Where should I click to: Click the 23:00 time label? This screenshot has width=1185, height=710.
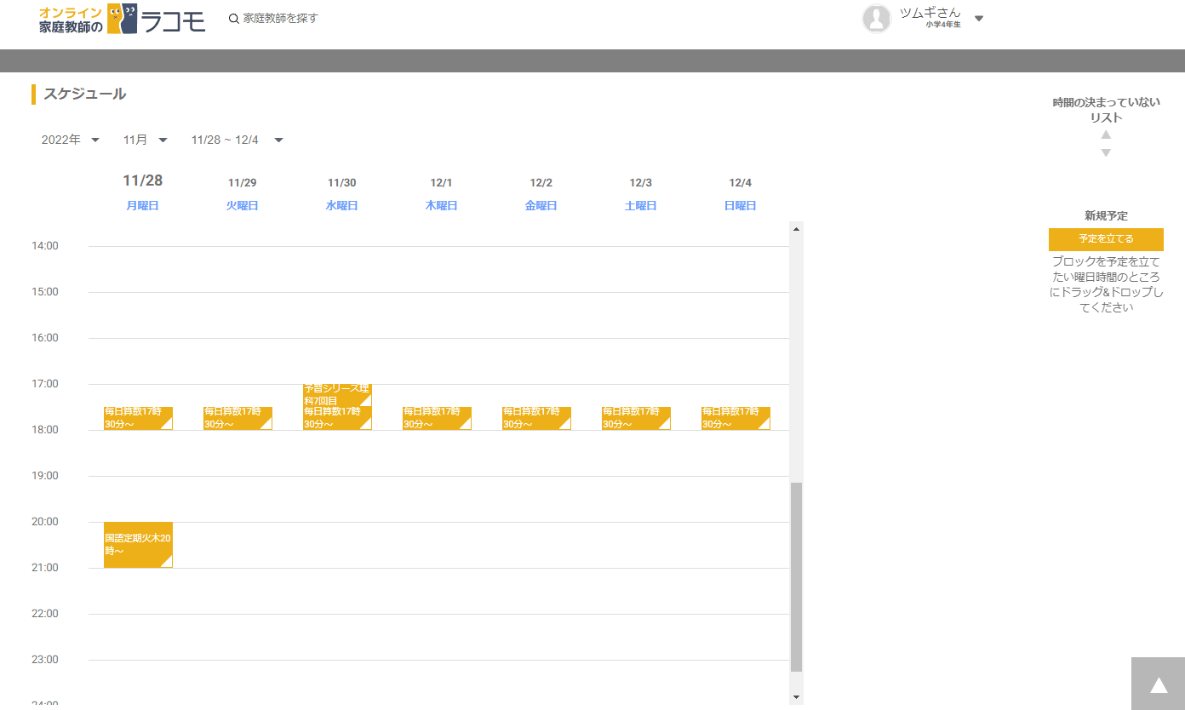(x=44, y=660)
